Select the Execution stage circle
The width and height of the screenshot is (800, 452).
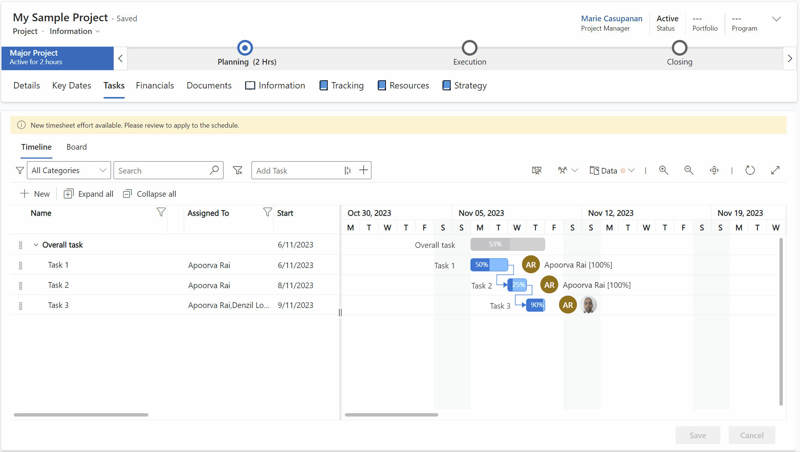(x=469, y=48)
